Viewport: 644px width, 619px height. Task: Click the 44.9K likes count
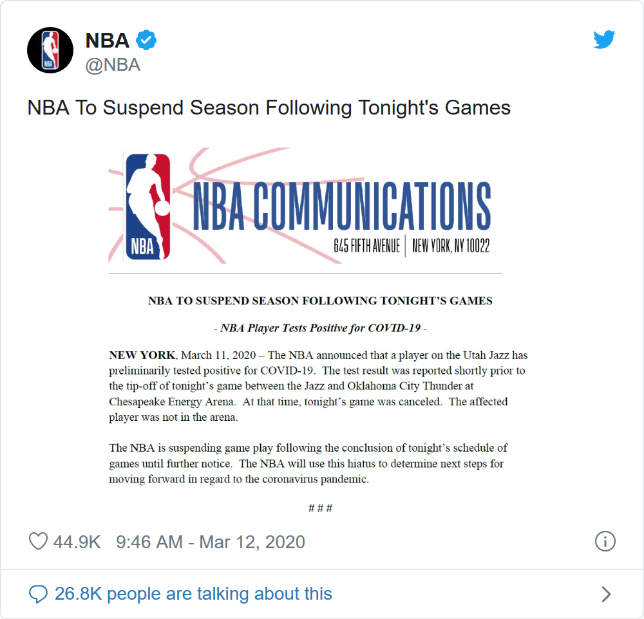coord(77,542)
